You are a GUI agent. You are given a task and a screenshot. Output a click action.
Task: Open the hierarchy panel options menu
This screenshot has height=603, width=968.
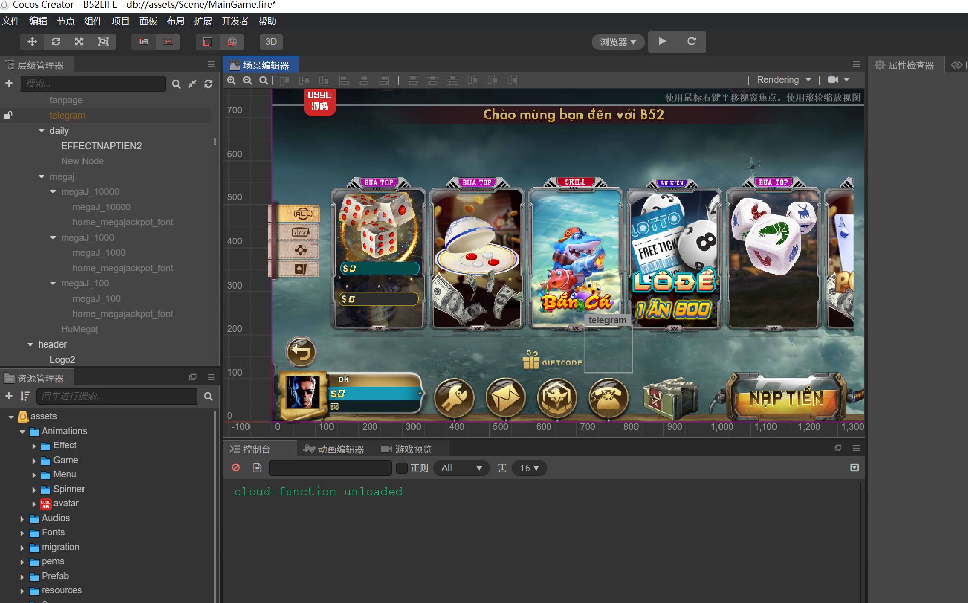click(211, 64)
